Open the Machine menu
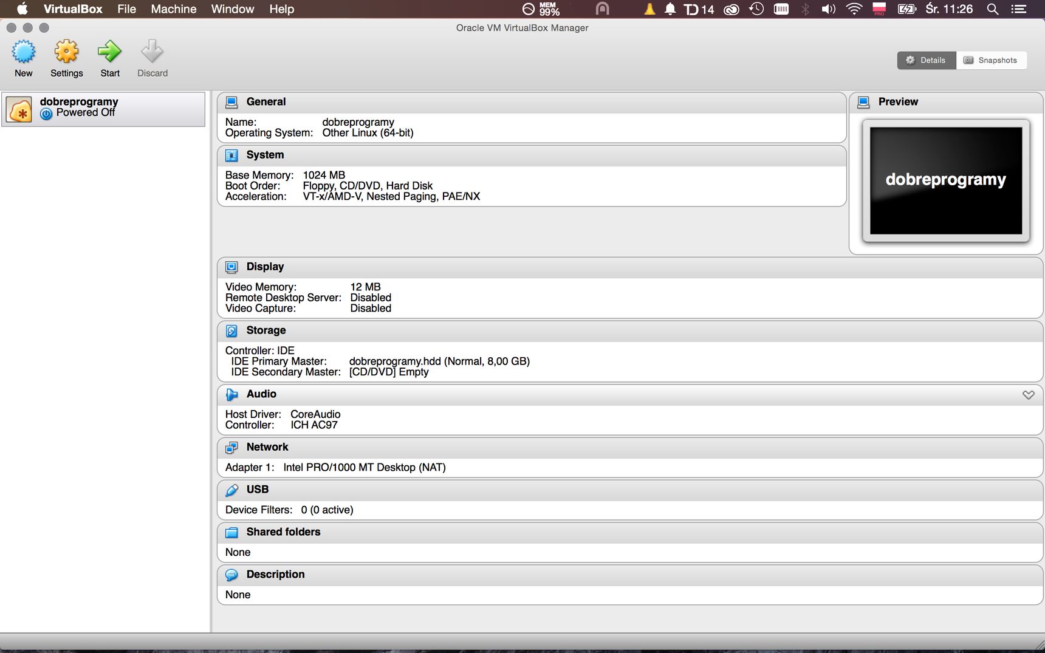1045x653 pixels. click(x=174, y=9)
